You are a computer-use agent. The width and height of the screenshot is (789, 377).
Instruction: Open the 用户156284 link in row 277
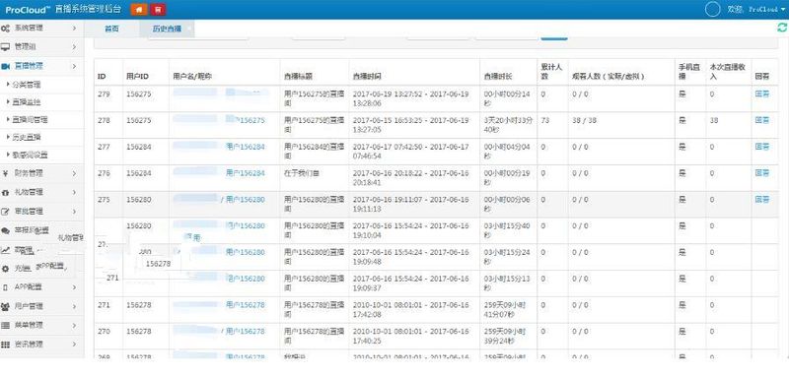(x=246, y=147)
